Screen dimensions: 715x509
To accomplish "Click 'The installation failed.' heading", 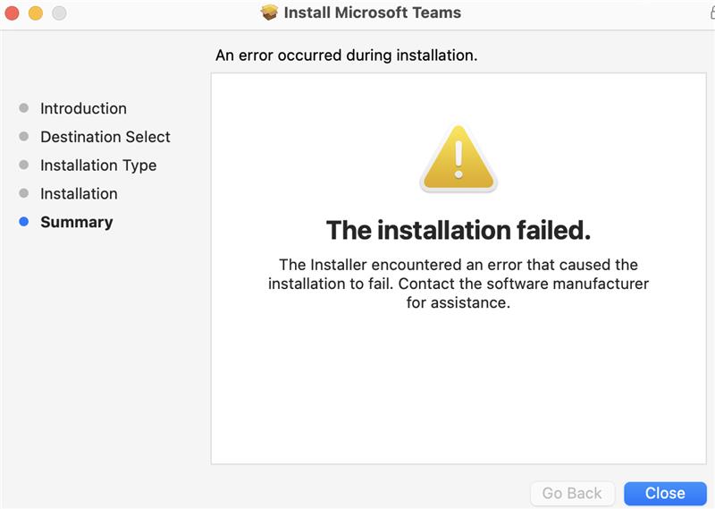I will tap(458, 230).
